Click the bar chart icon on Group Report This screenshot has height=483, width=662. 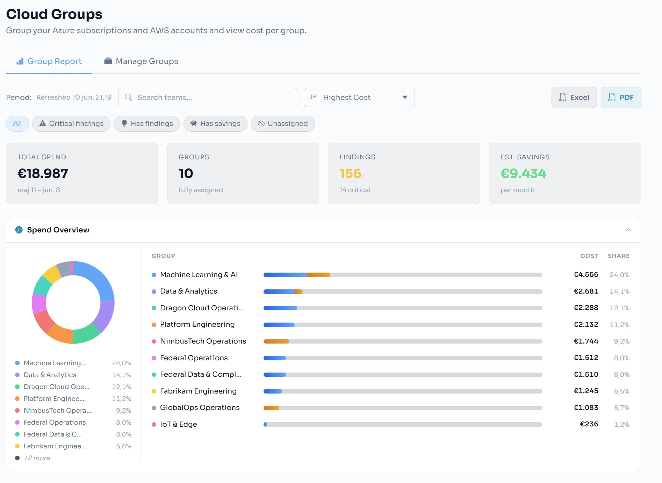point(20,61)
